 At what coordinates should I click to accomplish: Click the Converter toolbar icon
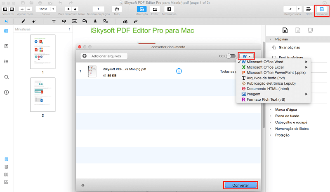322,9
